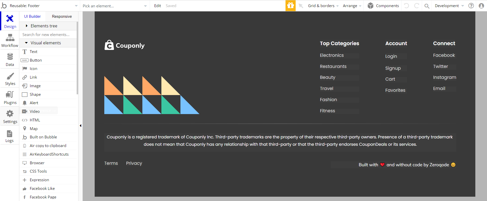Viewport: 487px width, 201px height.
Task: Click the Favorites footer link
Action: pos(395,90)
